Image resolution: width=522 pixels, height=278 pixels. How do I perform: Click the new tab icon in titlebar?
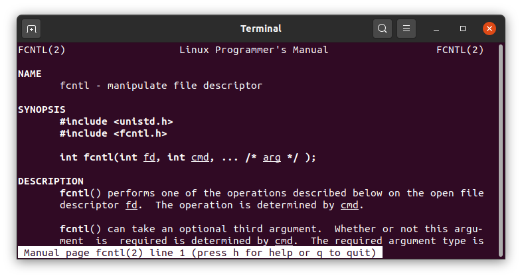coord(31,29)
